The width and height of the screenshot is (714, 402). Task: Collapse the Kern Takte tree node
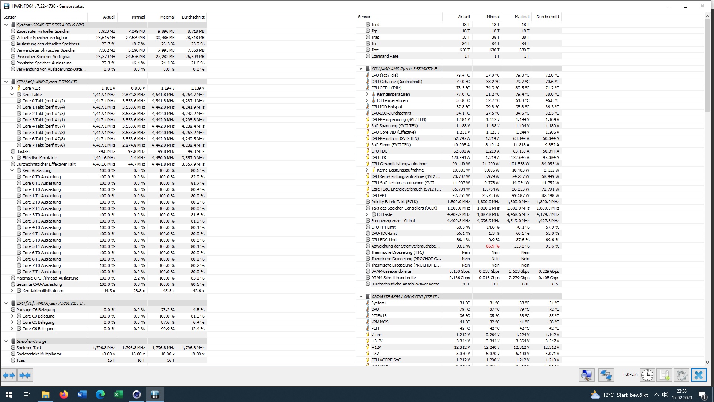click(12, 95)
